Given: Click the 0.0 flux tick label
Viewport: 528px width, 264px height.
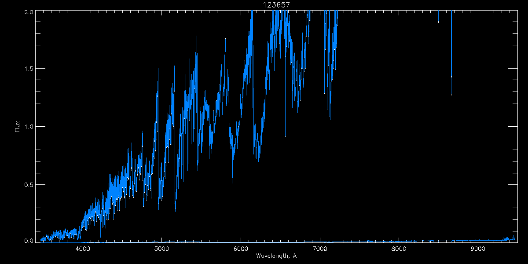Looking at the screenshot, I should (x=28, y=240).
